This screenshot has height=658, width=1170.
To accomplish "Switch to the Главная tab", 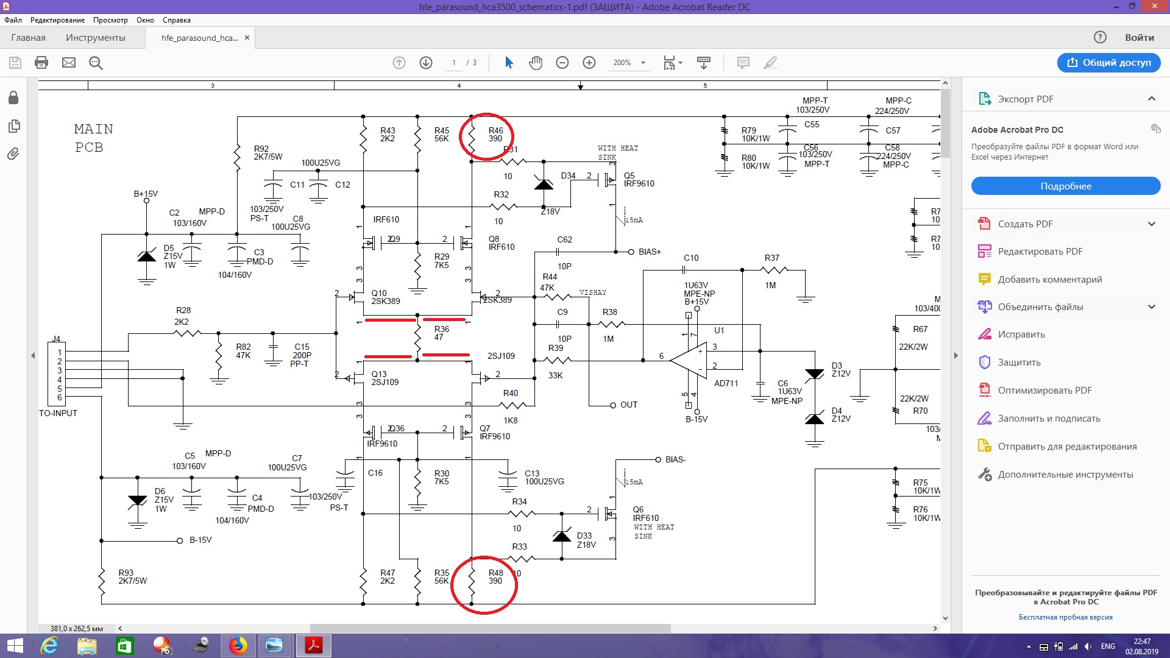I will click(x=28, y=37).
